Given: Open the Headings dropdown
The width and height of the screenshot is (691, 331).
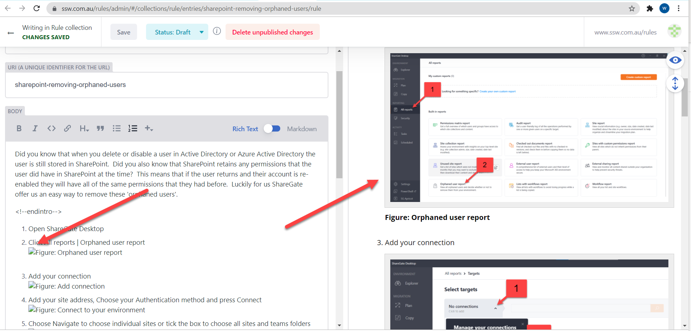Looking at the screenshot, I should tap(84, 129).
